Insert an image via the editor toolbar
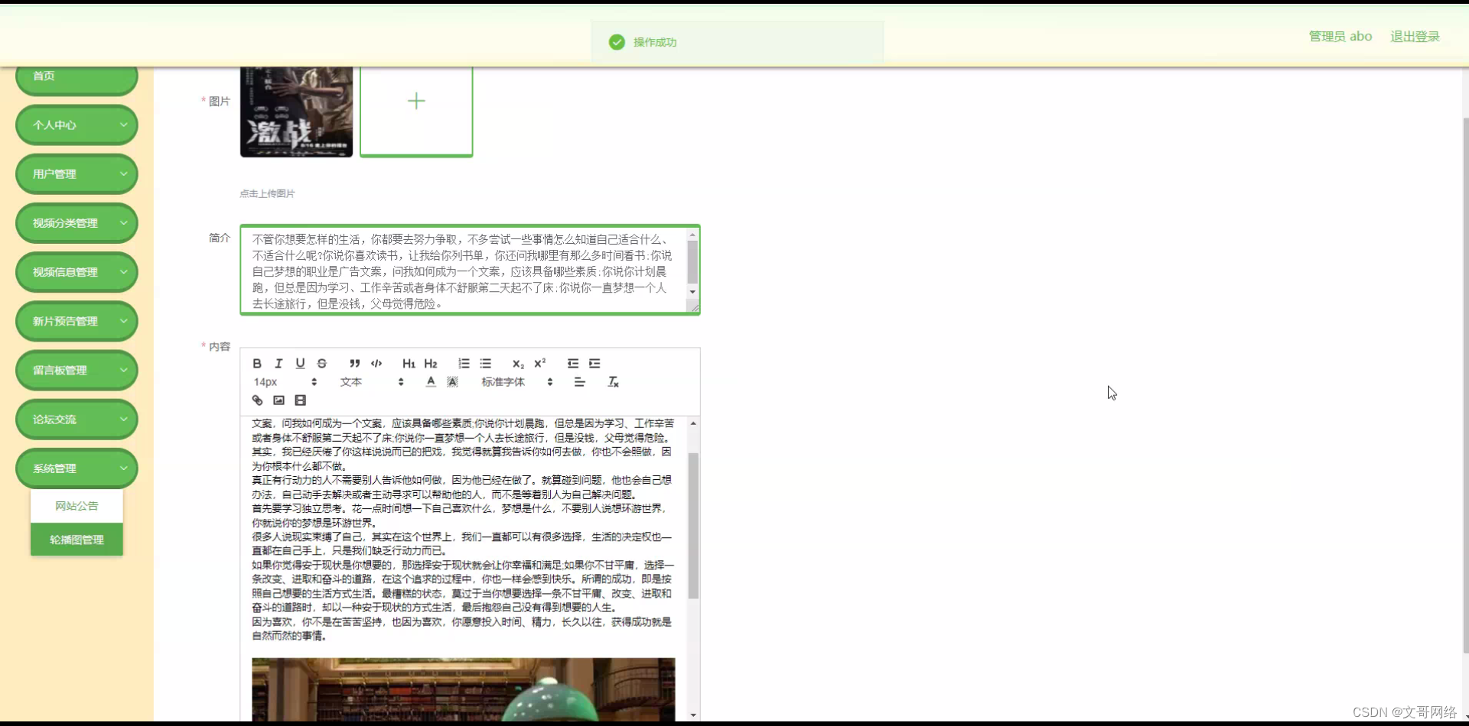 (278, 400)
